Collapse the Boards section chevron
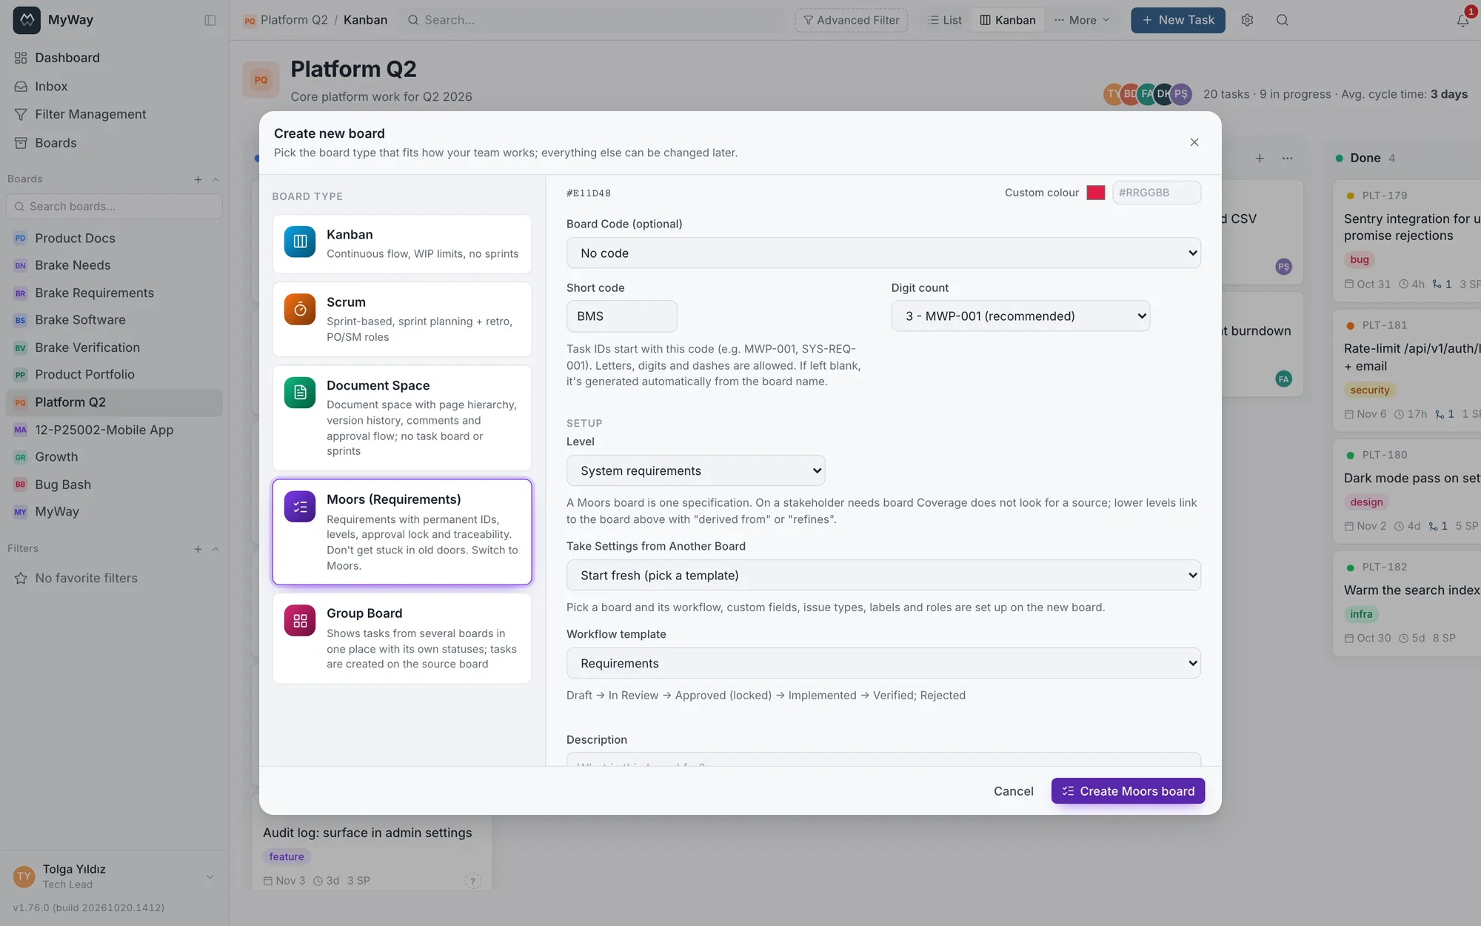 tap(215, 179)
